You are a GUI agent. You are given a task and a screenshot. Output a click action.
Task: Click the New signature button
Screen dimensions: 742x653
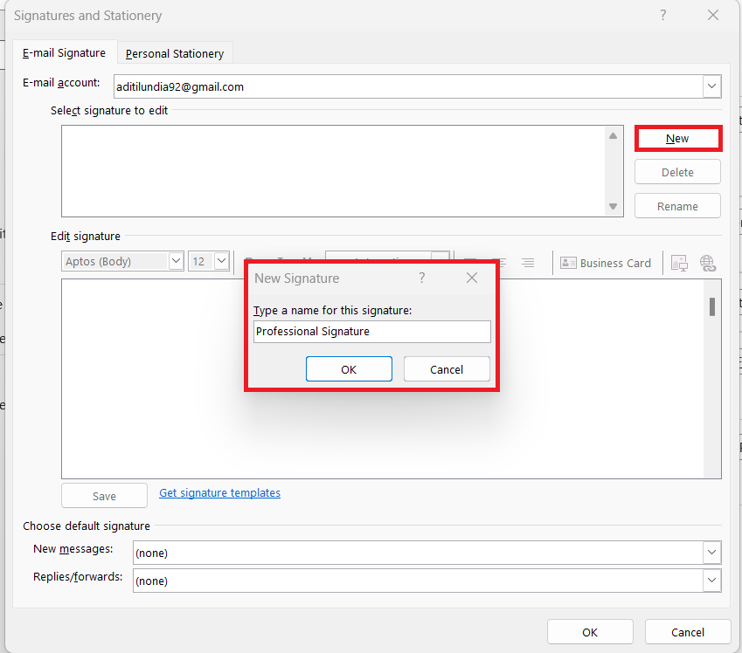click(677, 139)
